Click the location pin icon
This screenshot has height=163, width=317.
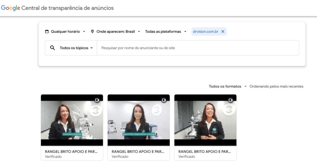92,31
